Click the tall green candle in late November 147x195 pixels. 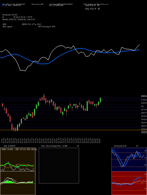click(87, 106)
